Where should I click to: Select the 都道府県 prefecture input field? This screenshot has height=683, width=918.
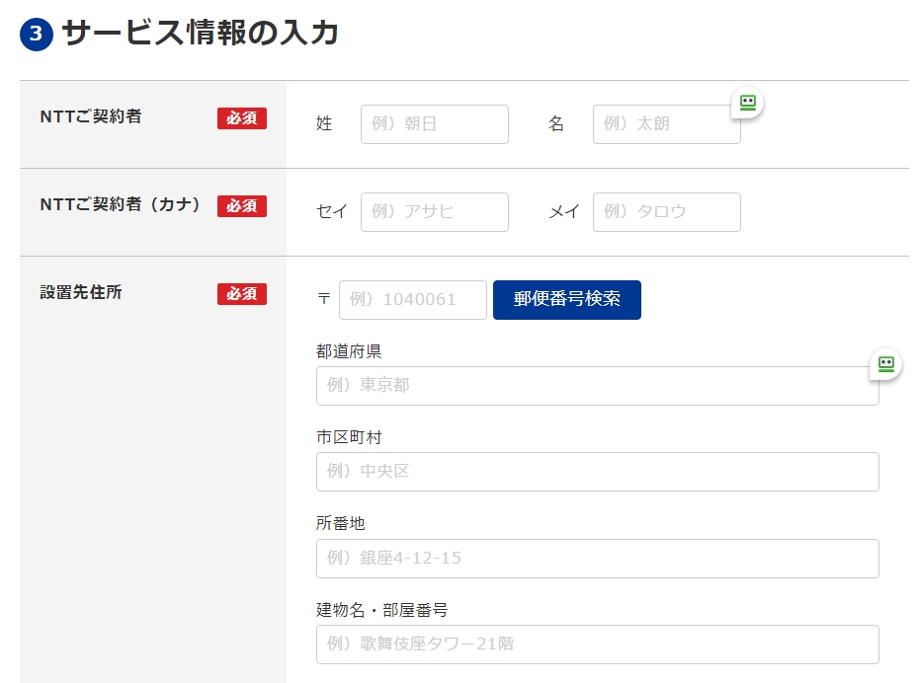click(597, 386)
